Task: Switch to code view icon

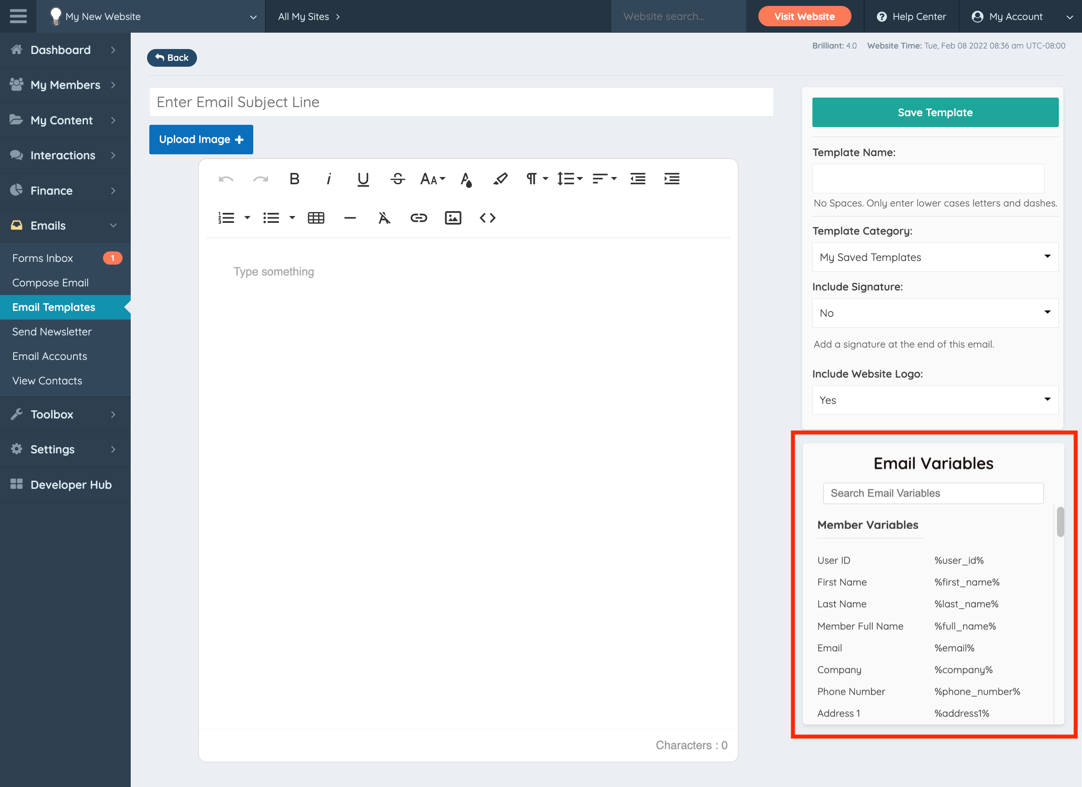Action: (x=487, y=218)
